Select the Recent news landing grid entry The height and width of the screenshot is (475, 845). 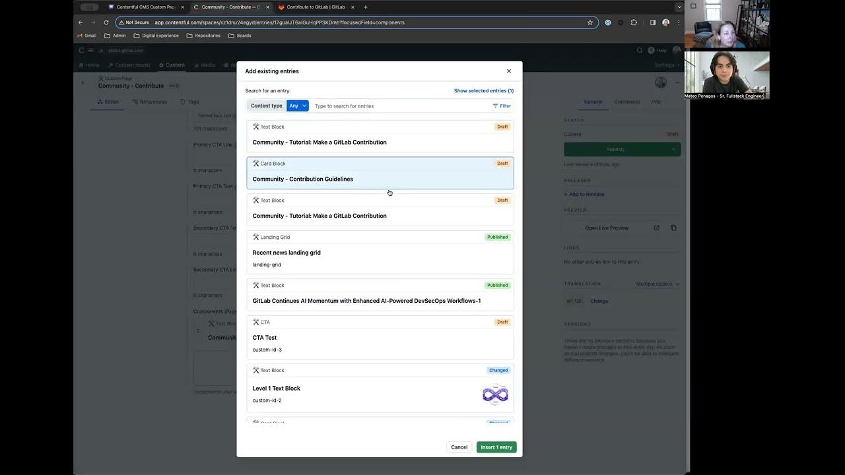pyautogui.click(x=380, y=252)
